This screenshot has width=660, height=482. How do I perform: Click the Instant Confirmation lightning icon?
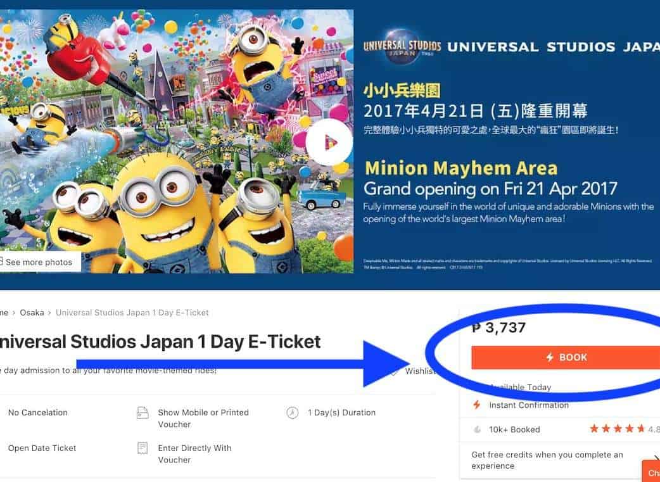476,405
